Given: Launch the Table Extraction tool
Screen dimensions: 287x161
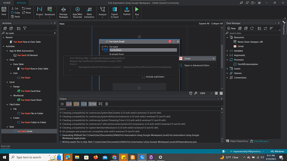Looking at the screenshot, I should click(89, 12).
